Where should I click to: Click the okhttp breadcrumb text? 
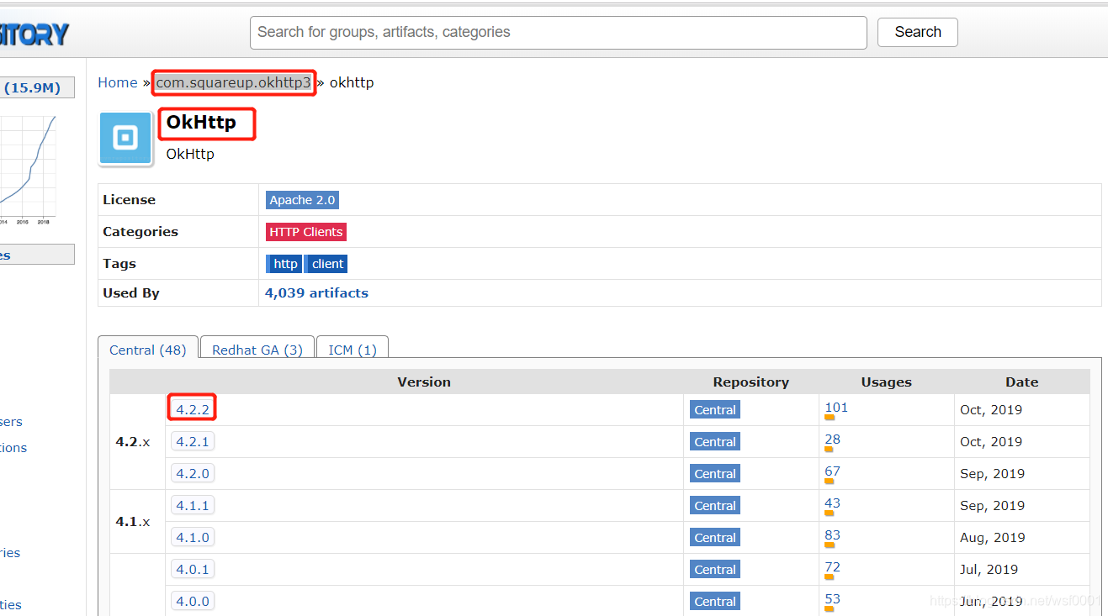pos(352,82)
